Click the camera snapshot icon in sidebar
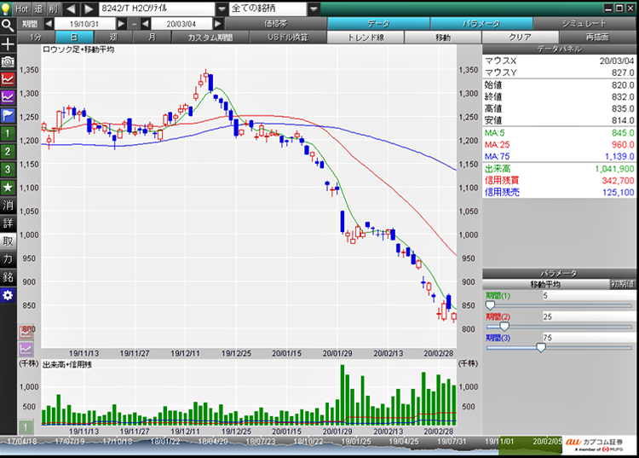 click(x=8, y=61)
